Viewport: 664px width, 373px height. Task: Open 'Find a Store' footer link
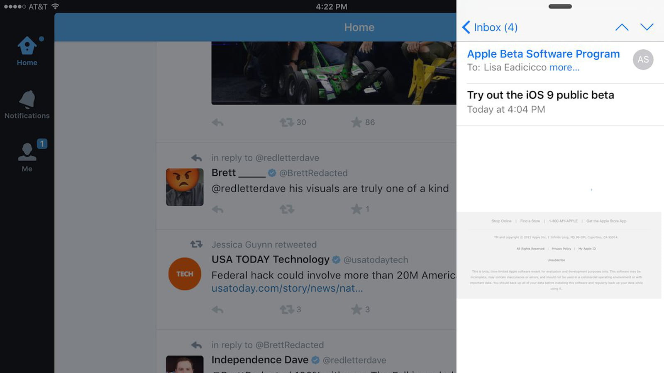point(530,221)
